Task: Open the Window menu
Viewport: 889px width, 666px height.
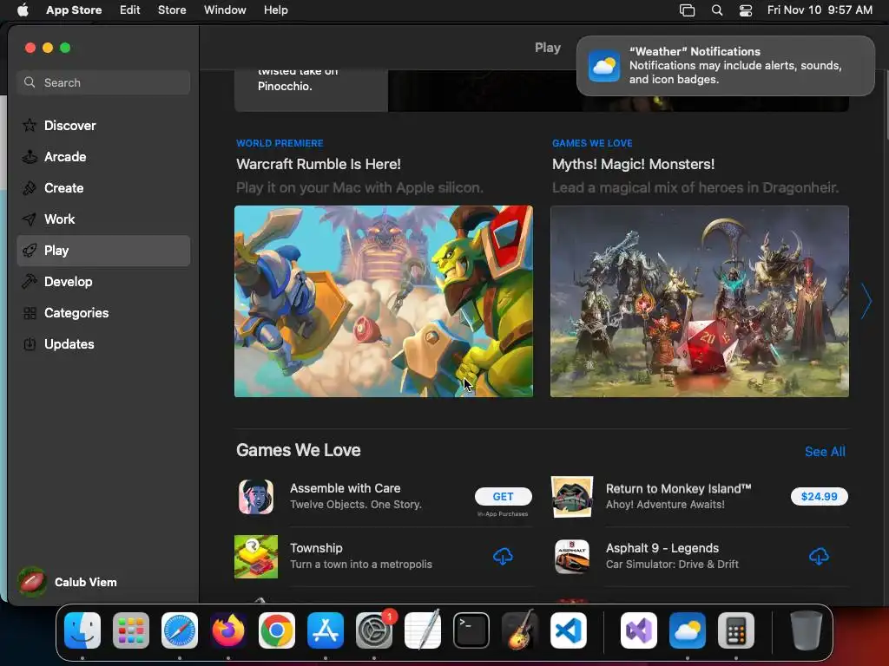Action: point(225,10)
